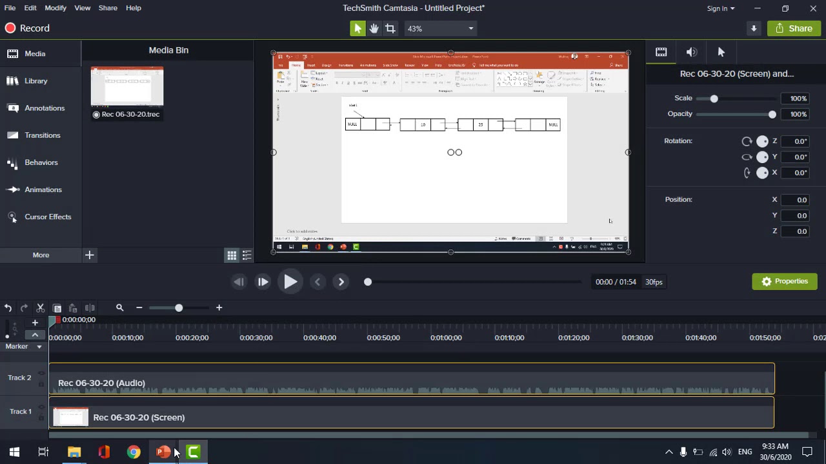Open the Transitions tab

click(41, 135)
